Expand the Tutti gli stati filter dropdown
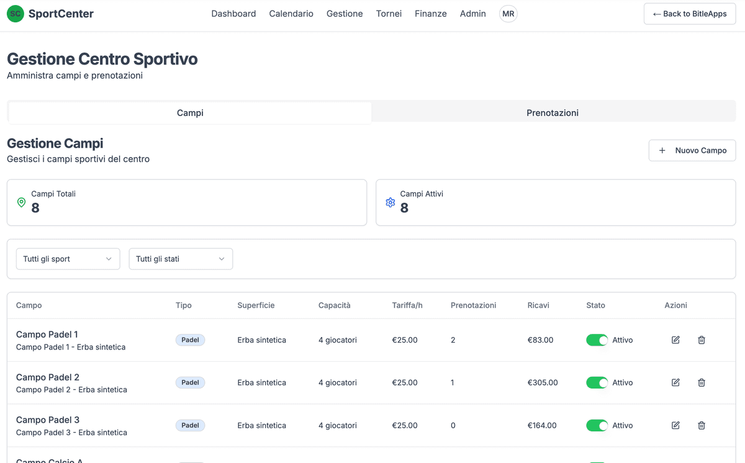 point(181,259)
